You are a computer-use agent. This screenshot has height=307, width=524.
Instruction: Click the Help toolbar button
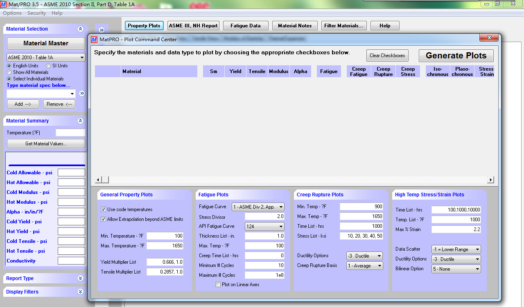pyautogui.click(x=385, y=26)
